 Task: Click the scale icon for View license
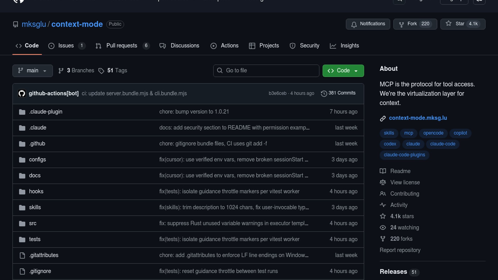[x=383, y=183]
